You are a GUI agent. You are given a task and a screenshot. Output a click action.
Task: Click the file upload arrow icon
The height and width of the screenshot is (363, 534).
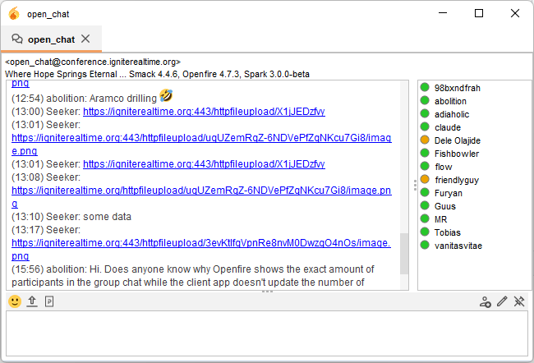coord(32,301)
